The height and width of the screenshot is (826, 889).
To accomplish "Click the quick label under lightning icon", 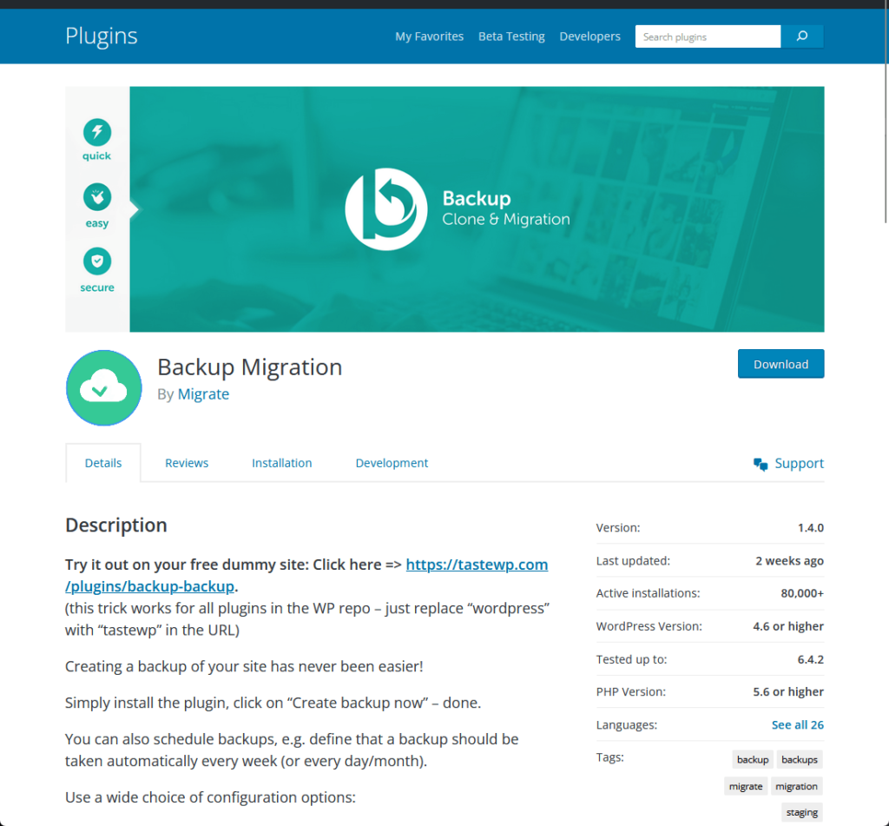I will 96,156.
